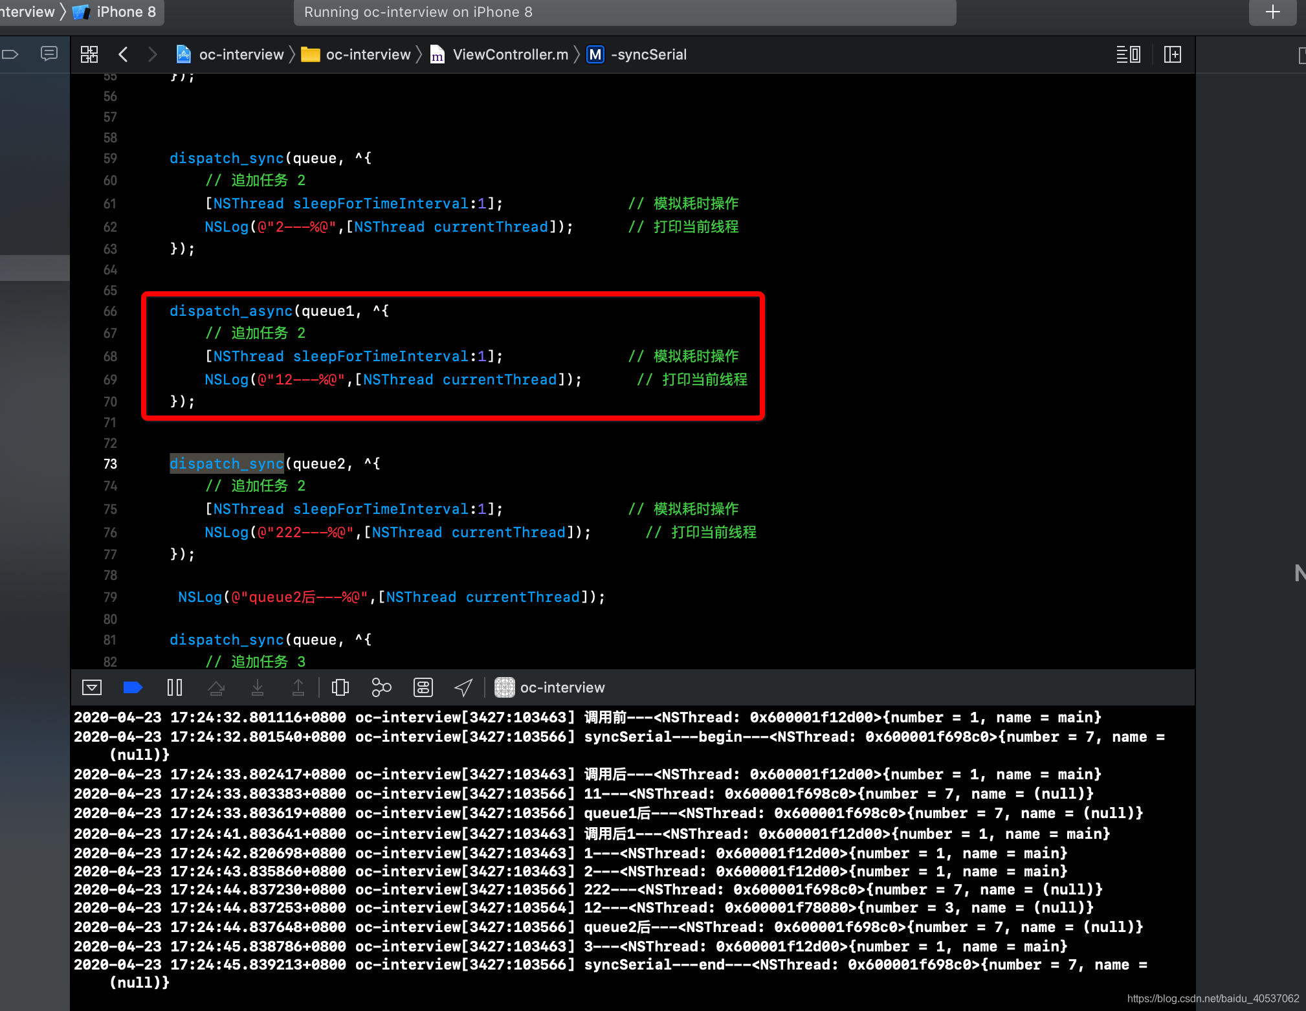The image size is (1306, 1011).
Task: Click console log "调用前---" line
Action: tap(588, 718)
